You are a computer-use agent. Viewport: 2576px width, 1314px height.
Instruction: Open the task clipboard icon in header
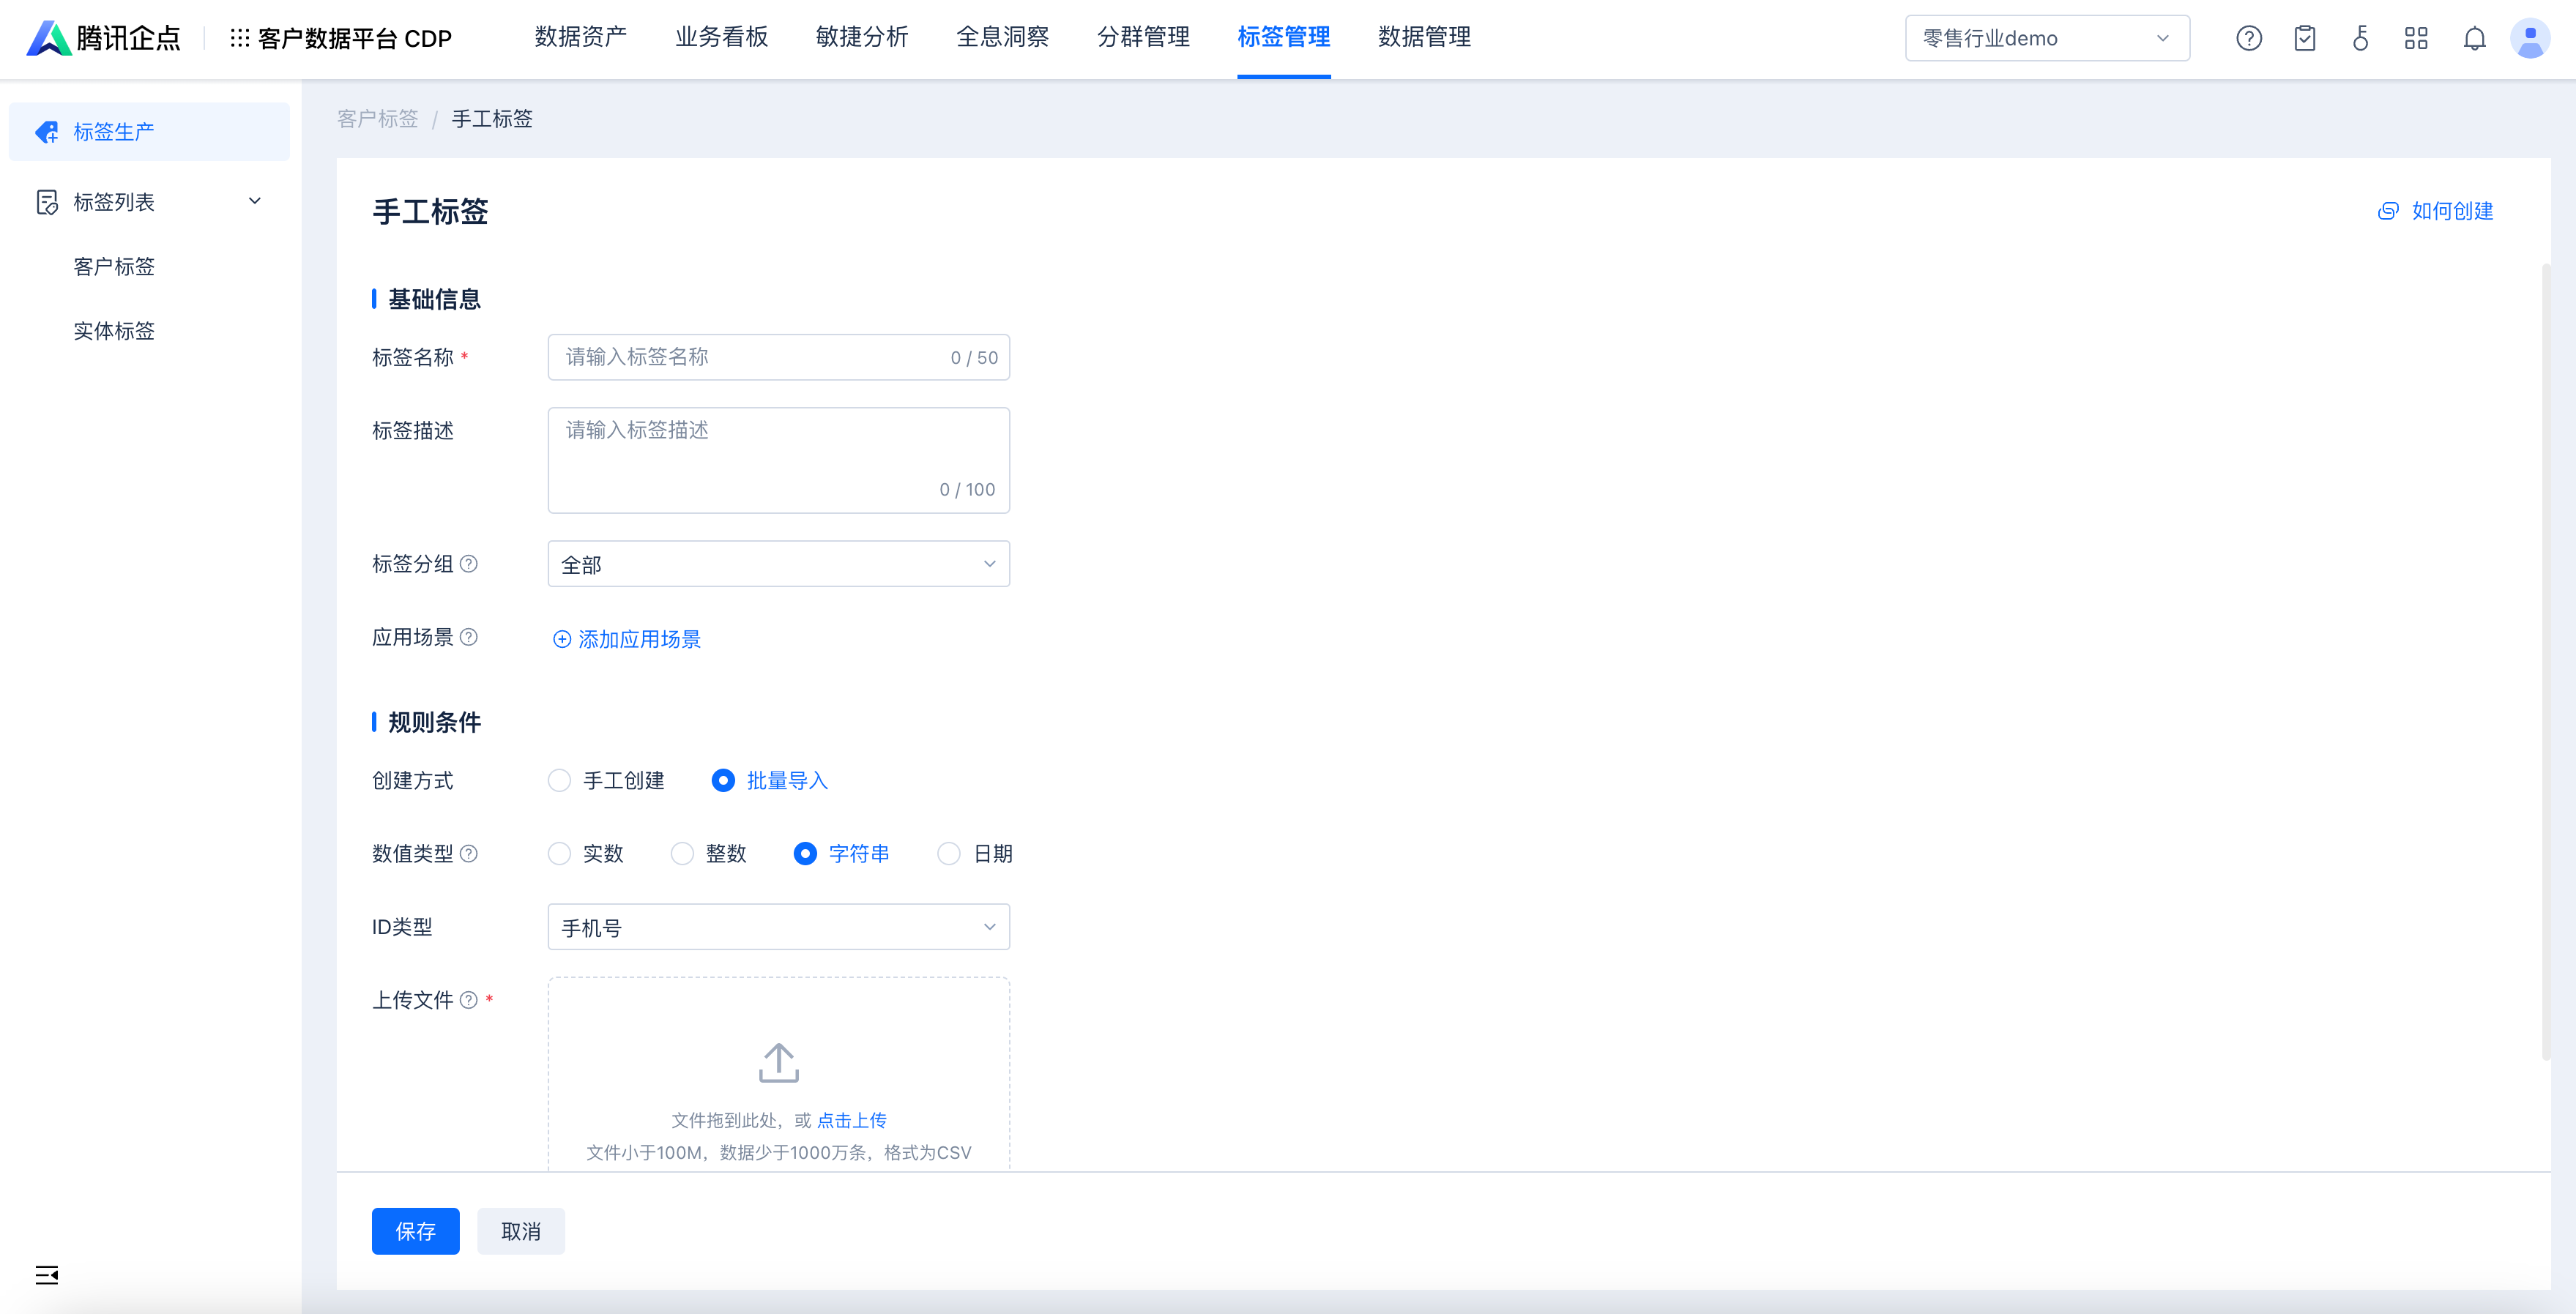(2305, 38)
